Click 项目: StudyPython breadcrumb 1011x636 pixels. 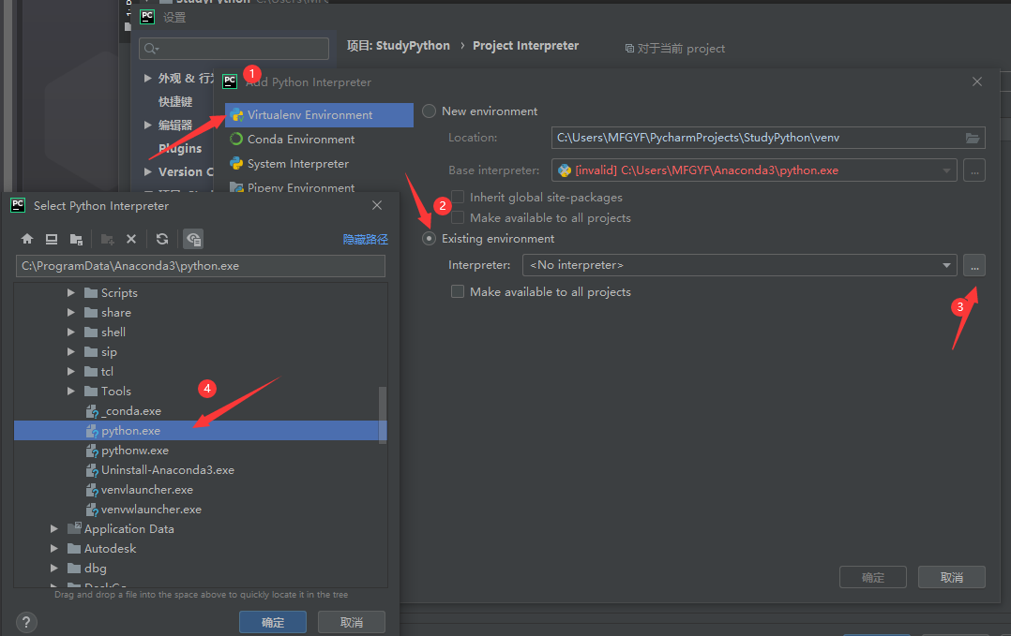(x=399, y=46)
